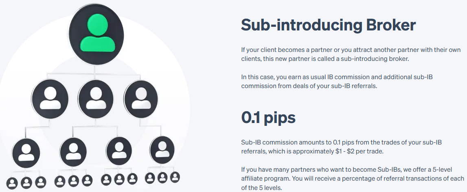Click the third small user icon from left in bottom row

(40, 181)
